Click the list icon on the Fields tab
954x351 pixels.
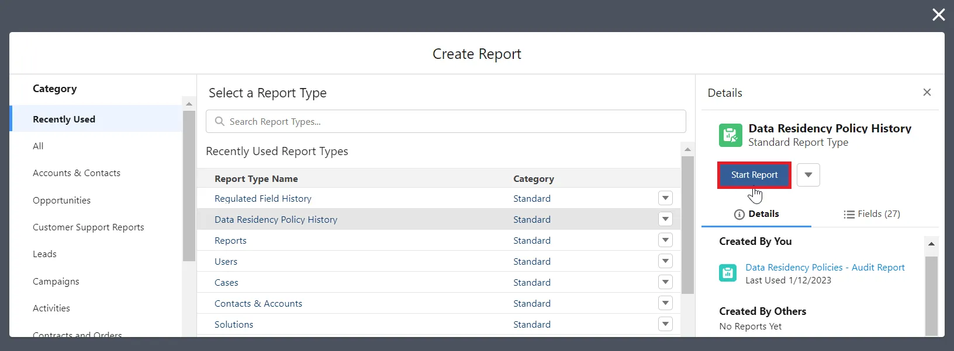point(849,214)
